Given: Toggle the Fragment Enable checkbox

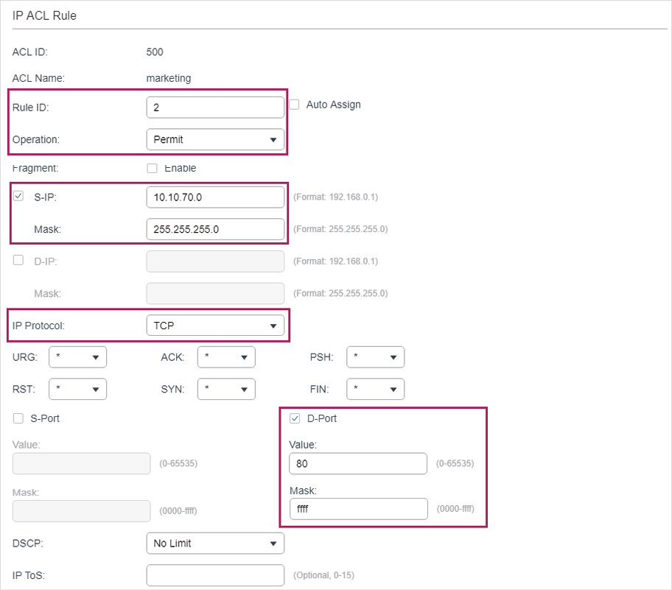Looking at the screenshot, I should [153, 168].
